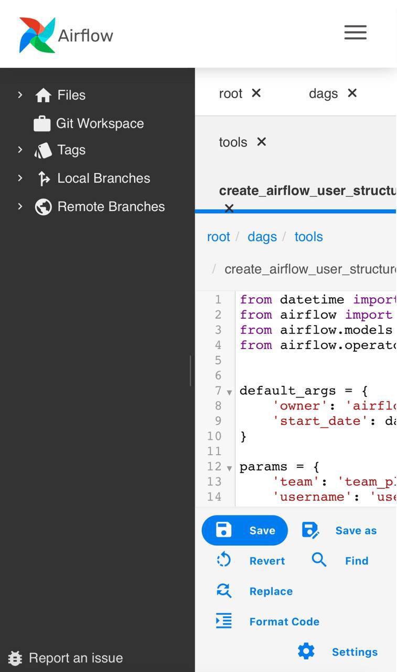The image size is (397, 672).
Task: Click the Replace icon
Action: pyautogui.click(x=224, y=591)
